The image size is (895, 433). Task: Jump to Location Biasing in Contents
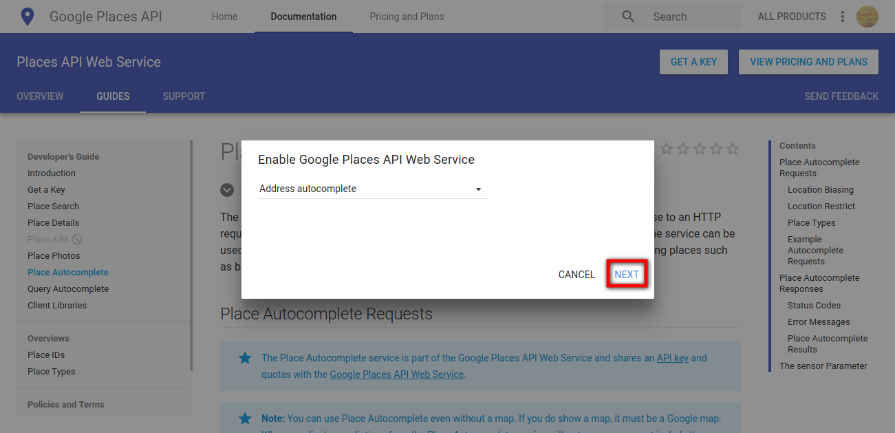[x=821, y=190]
